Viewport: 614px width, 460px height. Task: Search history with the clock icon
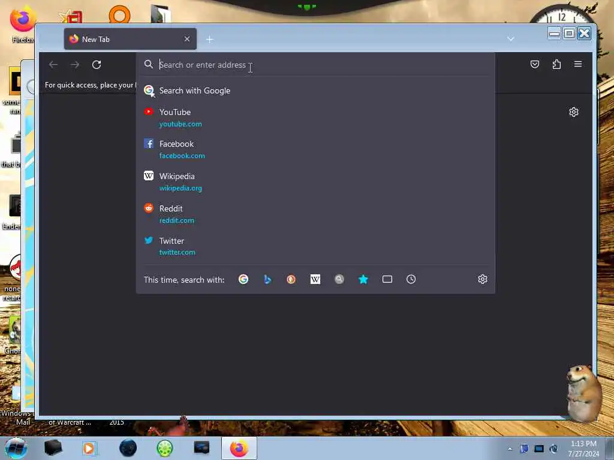coord(411,279)
